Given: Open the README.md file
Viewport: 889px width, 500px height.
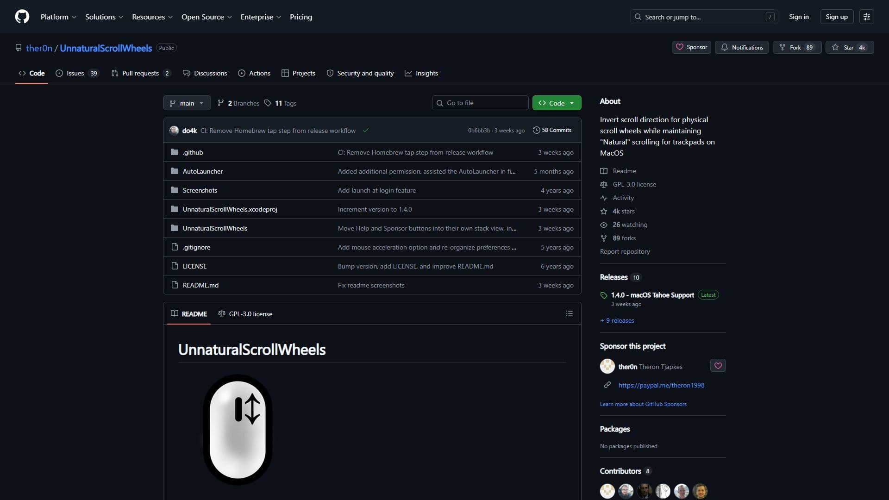Looking at the screenshot, I should click(x=200, y=285).
